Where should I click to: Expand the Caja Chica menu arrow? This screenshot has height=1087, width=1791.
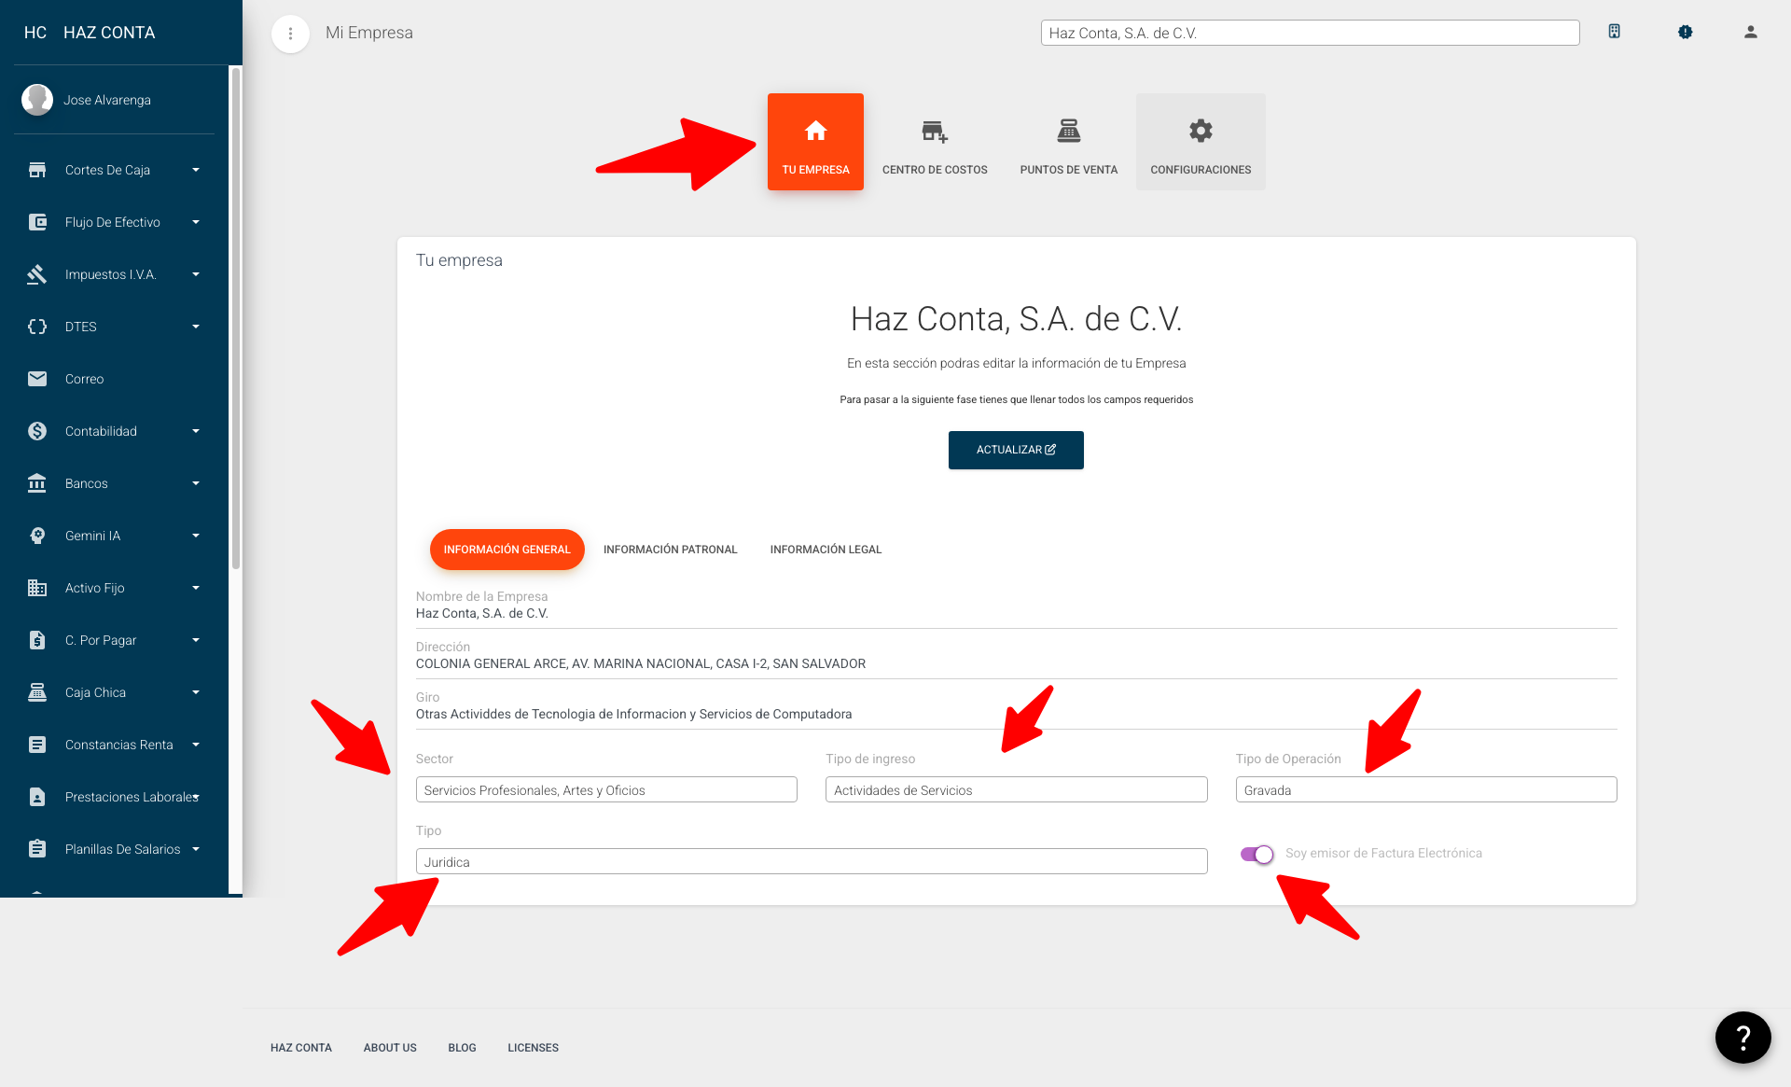(196, 692)
